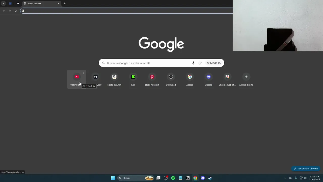Click the magnifier icon in Google search box
The image size is (323, 182).
click(103, 63)
